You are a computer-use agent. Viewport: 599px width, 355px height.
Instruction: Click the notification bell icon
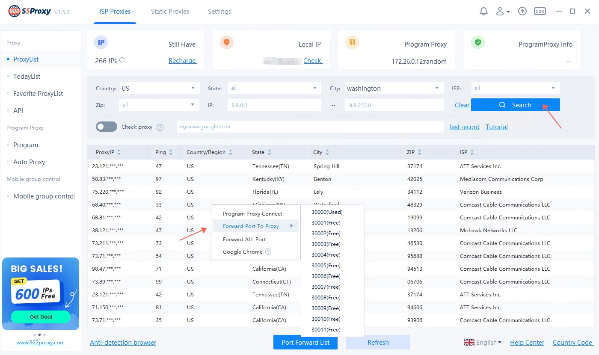483,12
